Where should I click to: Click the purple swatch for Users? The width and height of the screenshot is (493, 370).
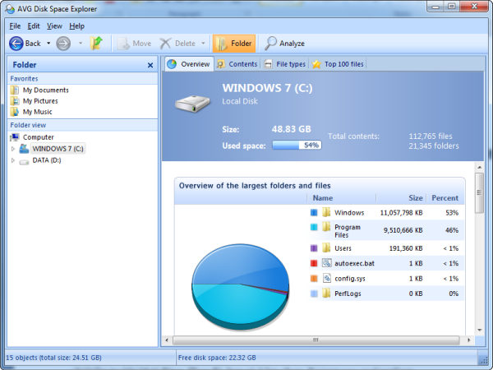point(314,248)
